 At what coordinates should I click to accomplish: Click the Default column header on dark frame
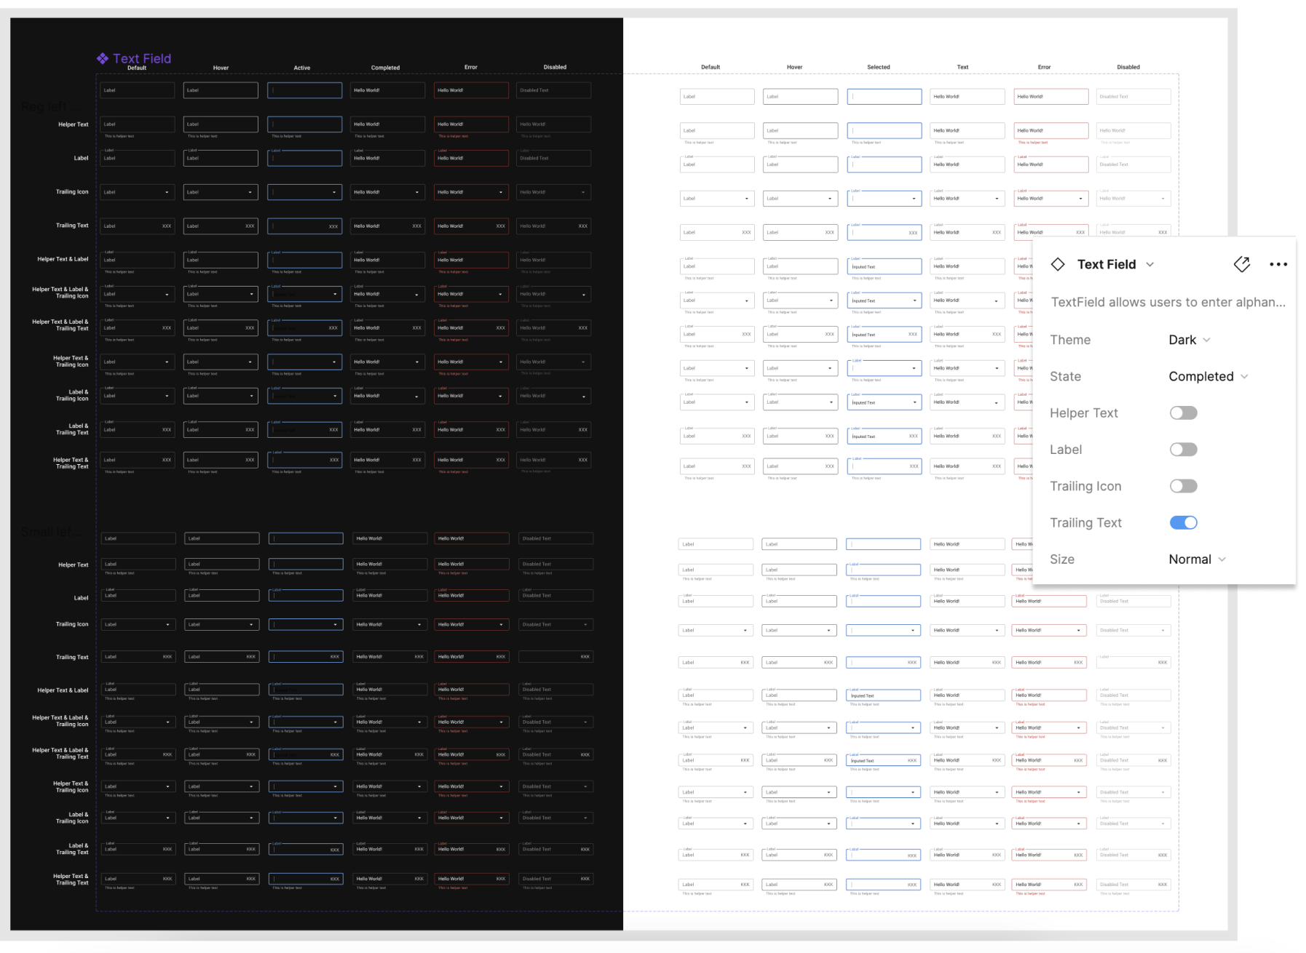(x=137, y=68)
